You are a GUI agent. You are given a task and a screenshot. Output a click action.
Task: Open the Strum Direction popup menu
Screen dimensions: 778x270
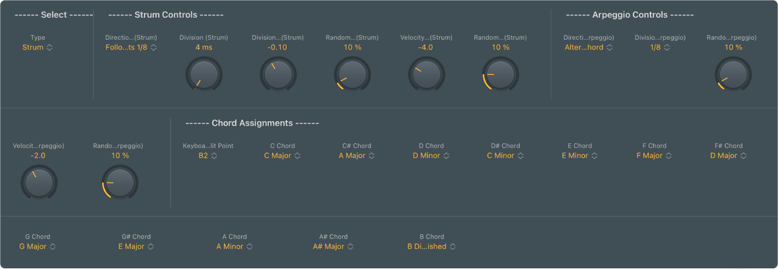click(131, 47)
